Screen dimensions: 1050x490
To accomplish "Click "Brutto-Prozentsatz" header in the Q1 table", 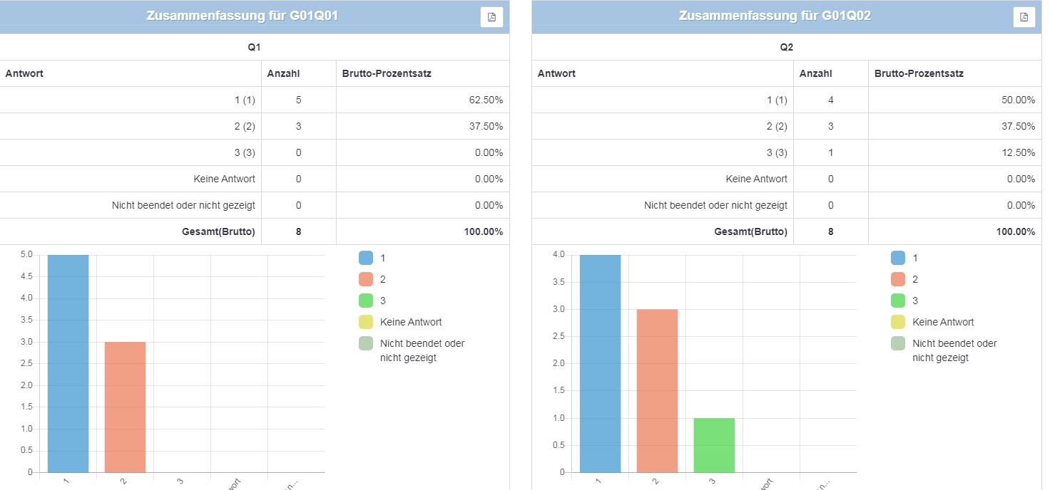I will coord(387,73).
